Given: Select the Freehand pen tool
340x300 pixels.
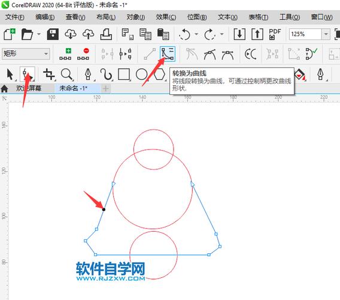Looking at the screenshot, I should 88,74.
